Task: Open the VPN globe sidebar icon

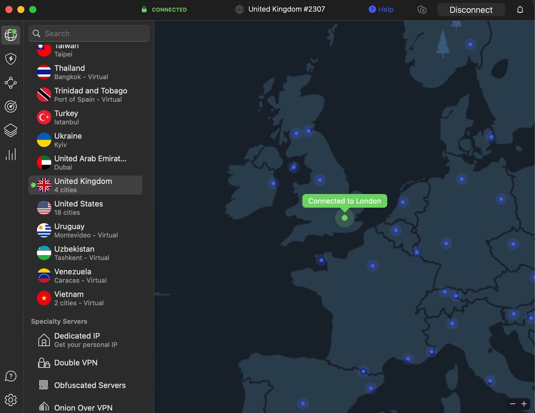Action: click(10, 35)
